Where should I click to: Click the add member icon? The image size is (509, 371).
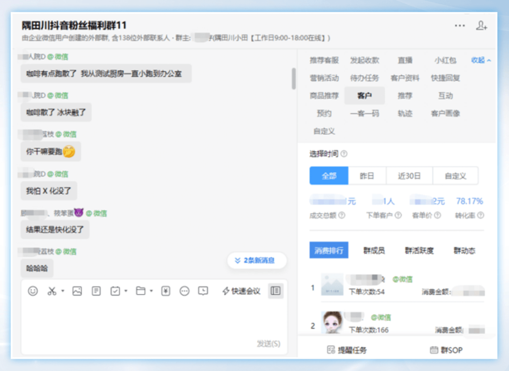[x=481, y=26]
